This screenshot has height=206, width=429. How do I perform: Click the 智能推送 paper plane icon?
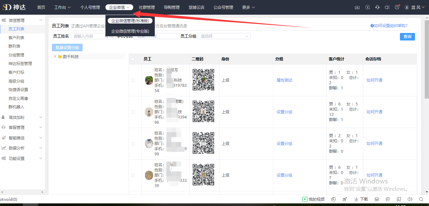click(x=4, y=138)
